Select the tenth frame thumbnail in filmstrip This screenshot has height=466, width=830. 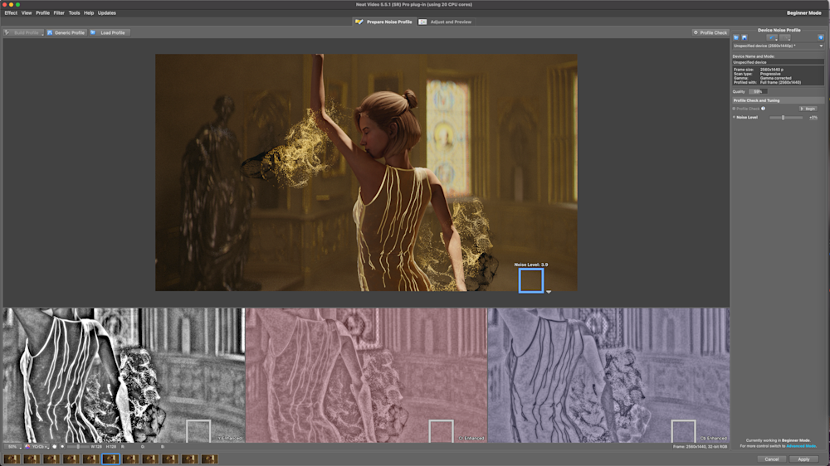(x=190, y=459)
